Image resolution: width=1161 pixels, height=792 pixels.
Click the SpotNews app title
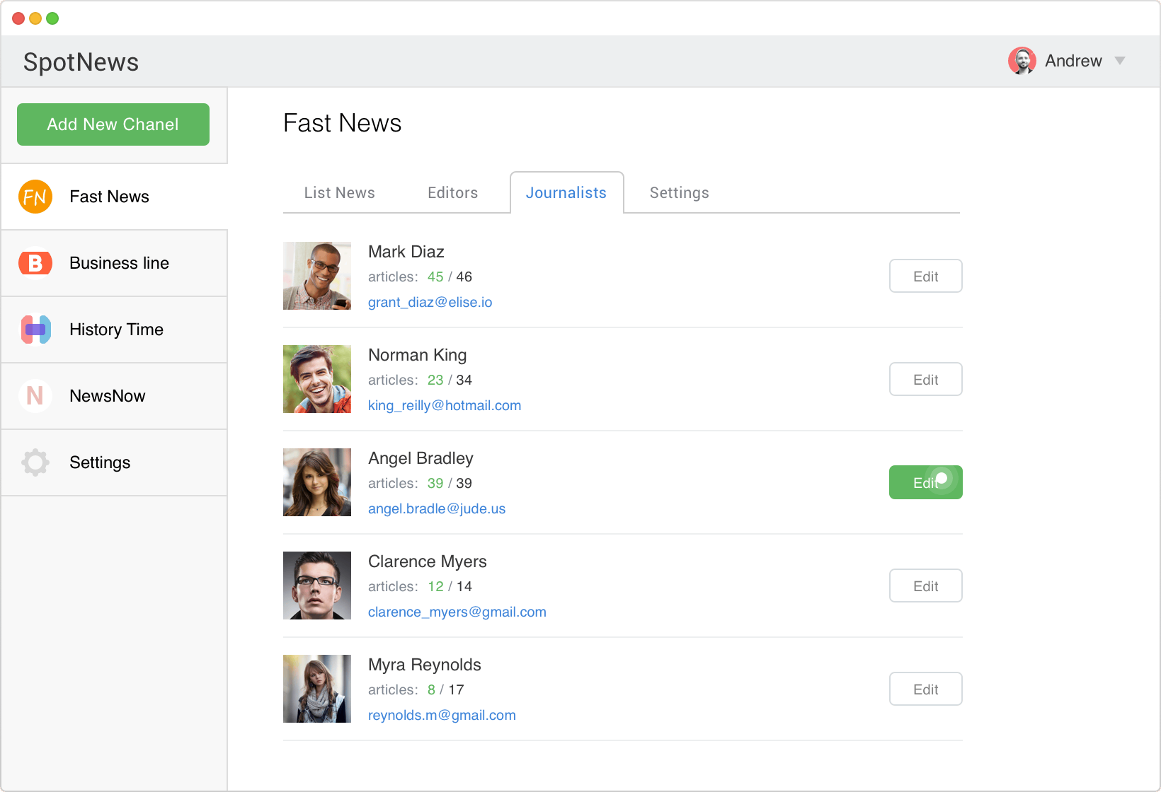point(81,62)
